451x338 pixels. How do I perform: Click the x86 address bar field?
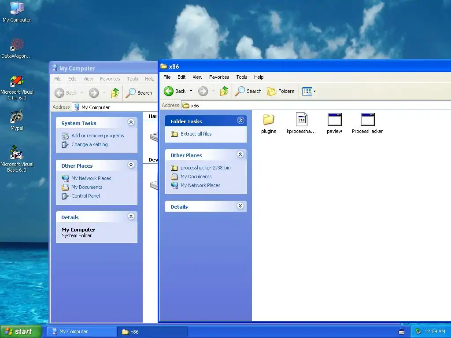[x=316, y=106]
